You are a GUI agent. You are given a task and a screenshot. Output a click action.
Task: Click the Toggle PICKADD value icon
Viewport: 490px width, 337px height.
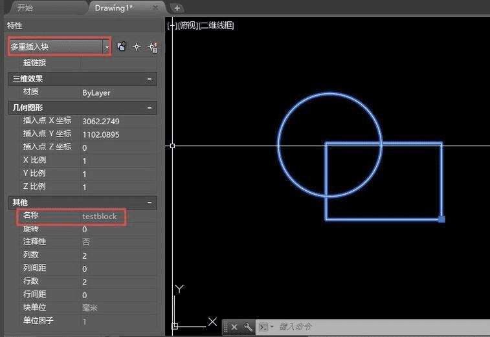pos(122,47)
